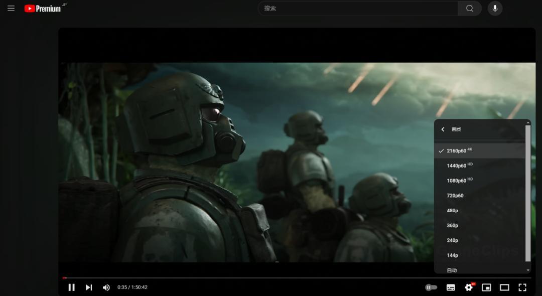Select the 自动 quality option
Screen dimensions: 542x296
tap(480, 270)
